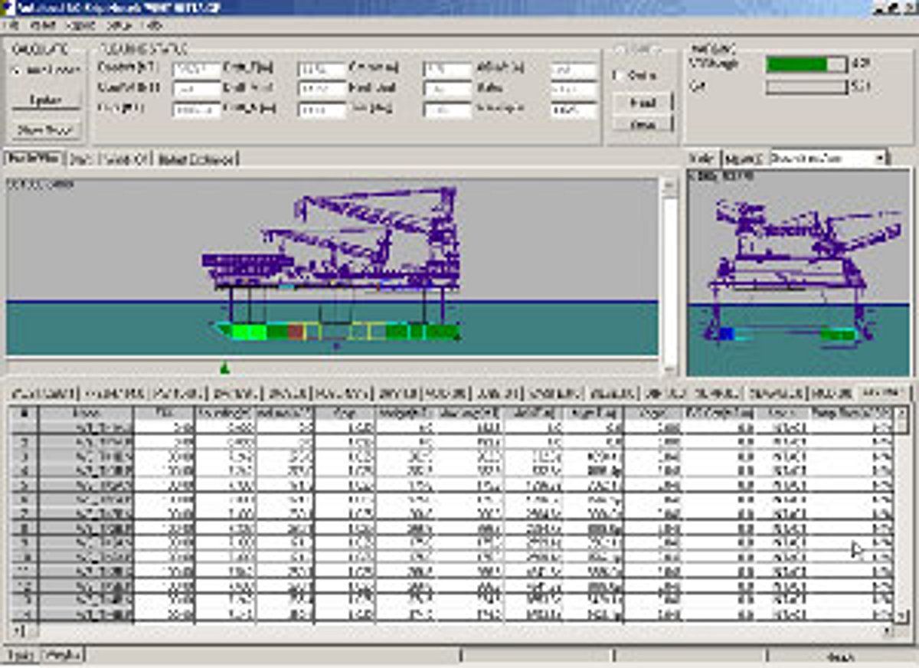Click the Read button
Viewport: 919px width, 668px height.
point(642,102)
